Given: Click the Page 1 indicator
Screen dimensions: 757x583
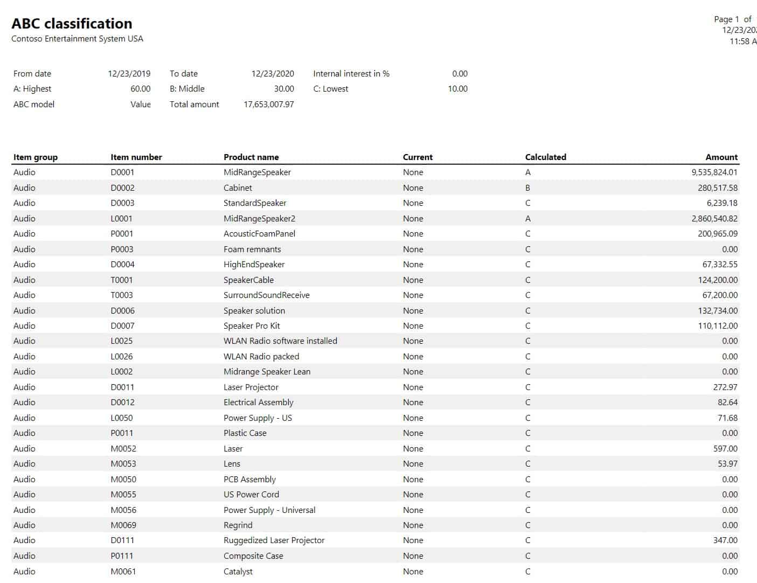Looking at the screenshot, I should click(x=731, y=19).
